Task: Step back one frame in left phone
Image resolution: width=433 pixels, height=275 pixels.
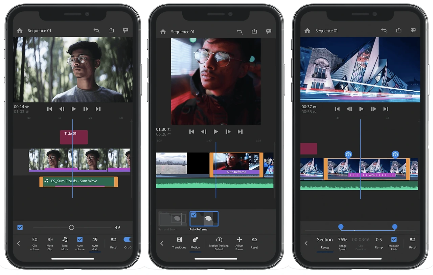Action: tap(62, 109)
